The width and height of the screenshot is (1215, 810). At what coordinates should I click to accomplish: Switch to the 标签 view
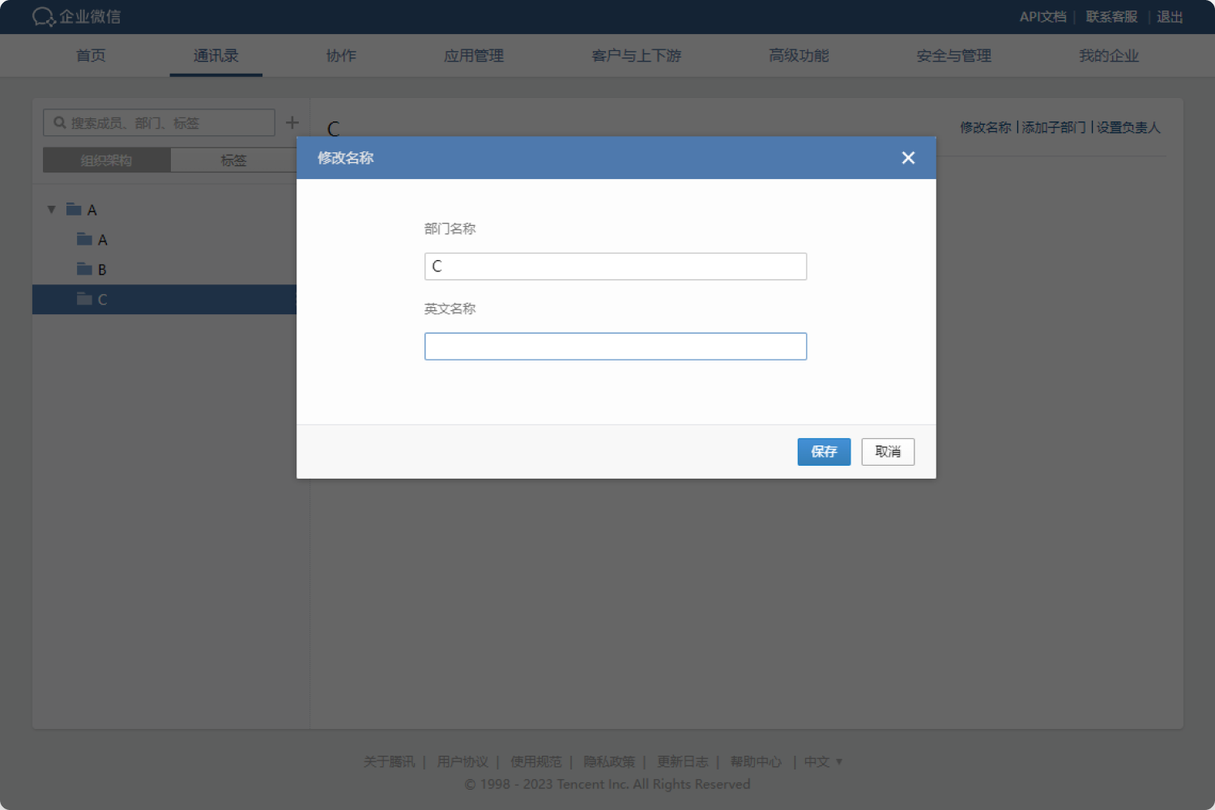(x=234, y=160)
